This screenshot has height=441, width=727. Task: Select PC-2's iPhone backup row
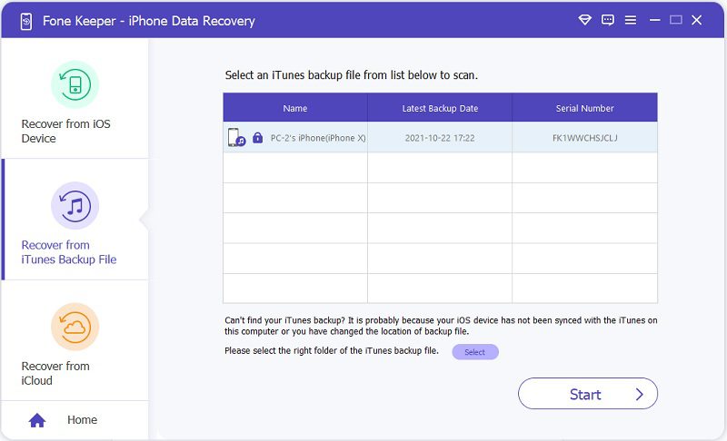pos(440,138)
